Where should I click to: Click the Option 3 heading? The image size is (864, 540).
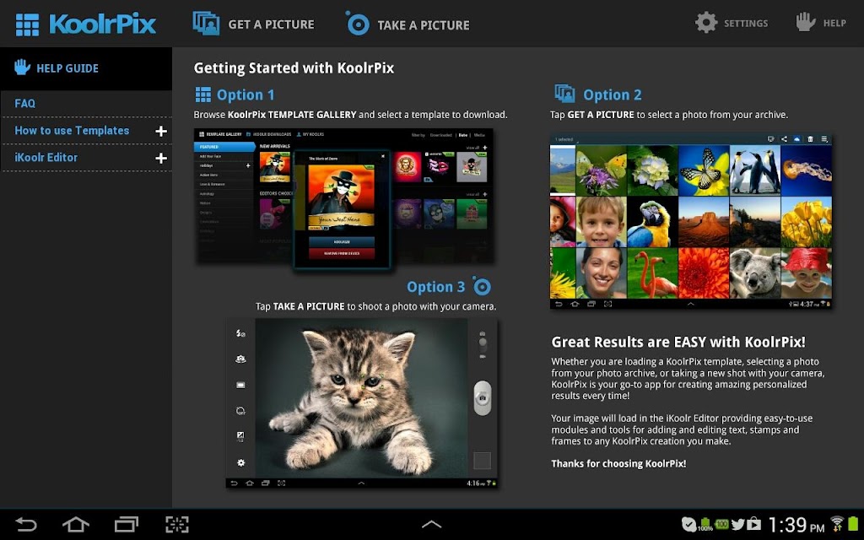(435, 287)
